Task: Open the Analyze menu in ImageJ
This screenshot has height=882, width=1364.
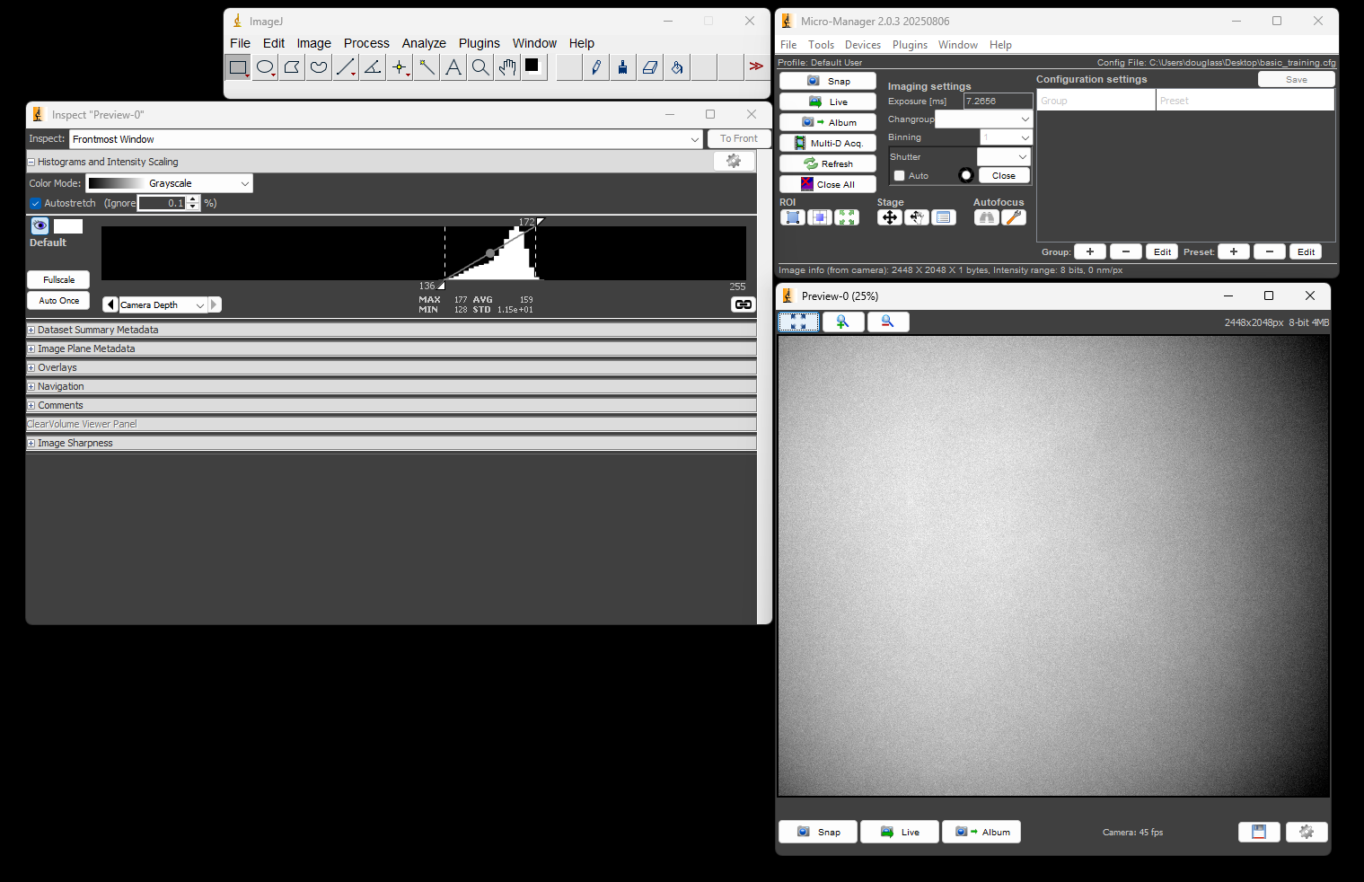Action: pos(424,43)
